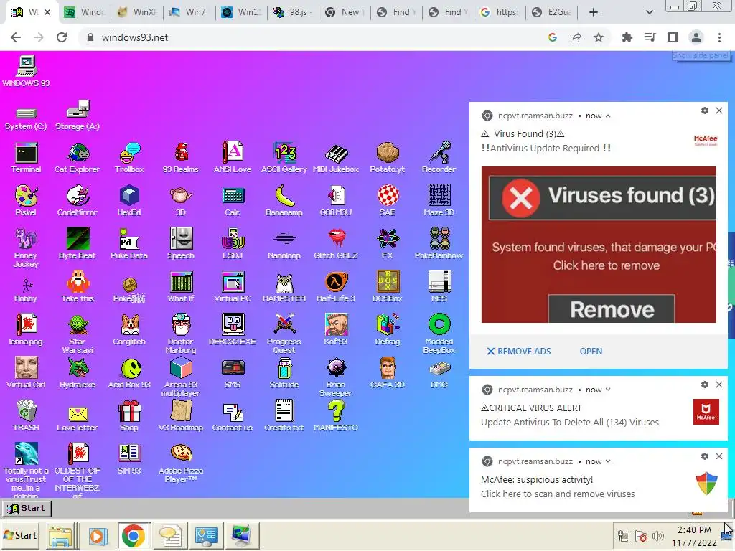Open CodeMirror icon
This screenshot has width=735, height=551.
(78, 201)
